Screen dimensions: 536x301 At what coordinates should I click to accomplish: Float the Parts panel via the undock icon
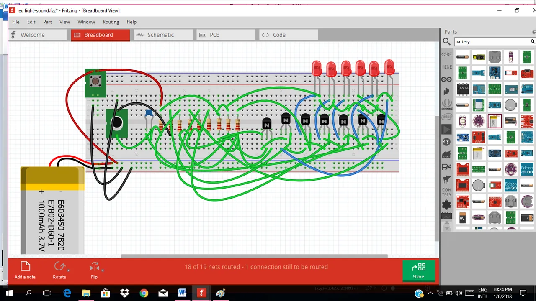tap(533, 31)
